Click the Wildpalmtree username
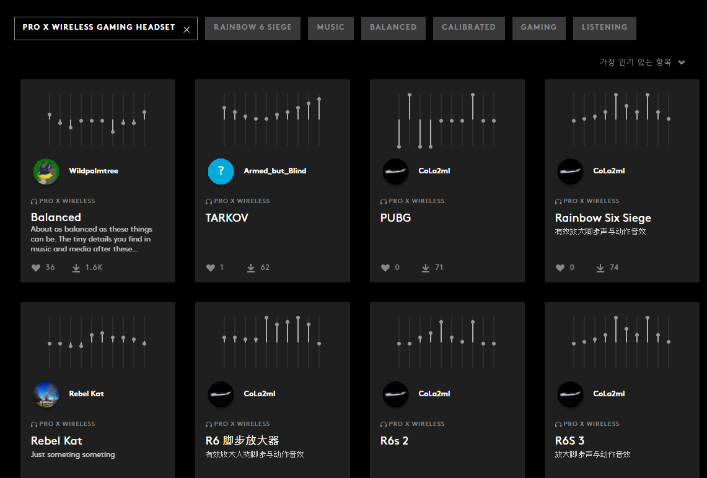This screenshot has height=478, width=707. pyautogui.click(x=94, y=171)
